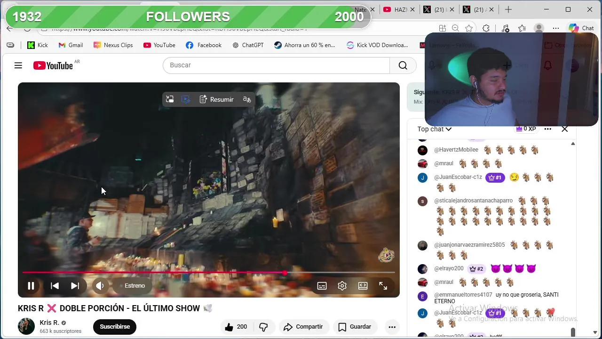
Task: Click the red progress bar scrubber
Action: pos(285,273)
